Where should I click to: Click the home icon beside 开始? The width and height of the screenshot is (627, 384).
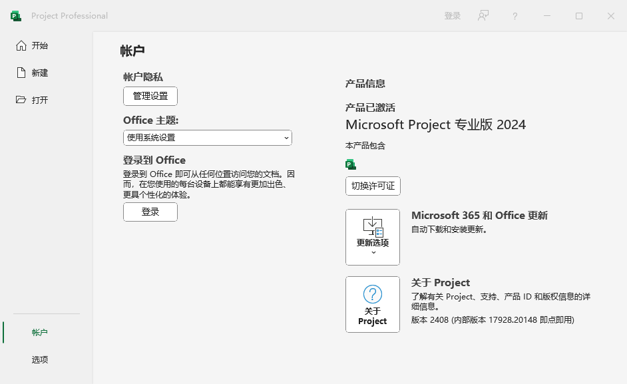pyautogui.click(x=21, y=46)
